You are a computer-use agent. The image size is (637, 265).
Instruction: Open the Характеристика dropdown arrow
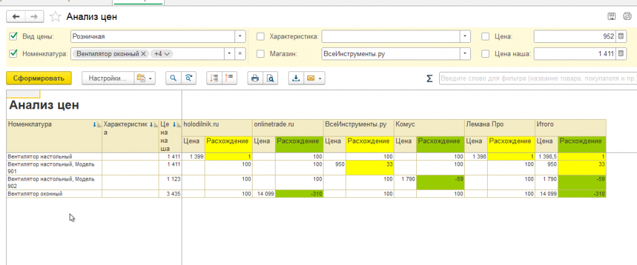pos(465,37)
